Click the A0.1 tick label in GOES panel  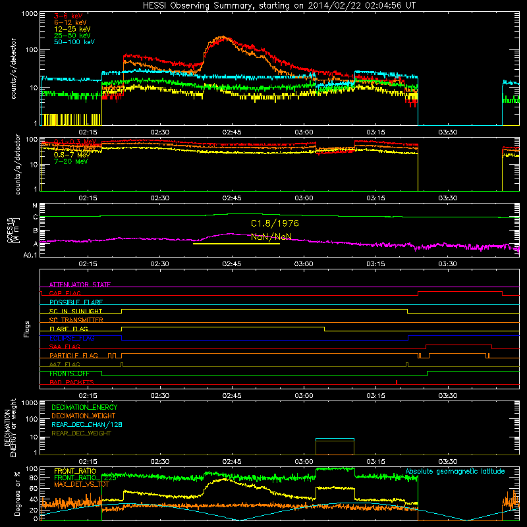point(30,255)
